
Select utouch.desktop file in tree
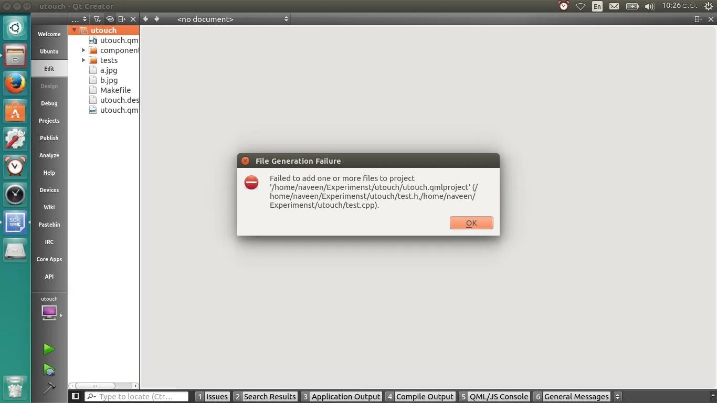[114, 100]
